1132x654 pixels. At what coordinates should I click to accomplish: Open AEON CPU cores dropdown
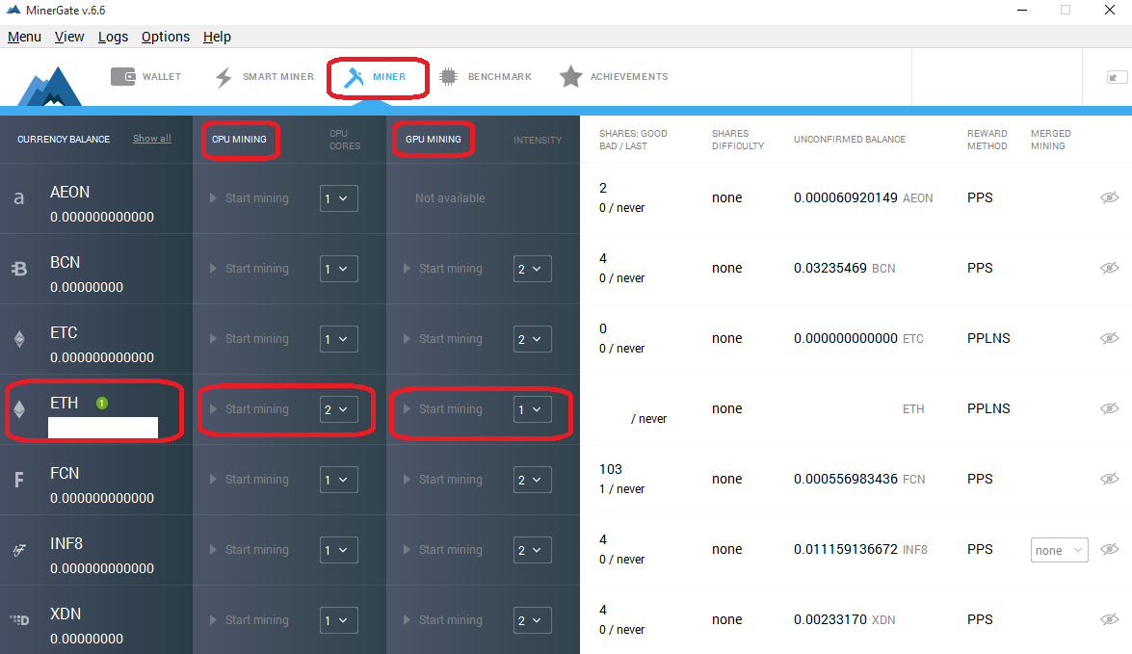[338, 198]
